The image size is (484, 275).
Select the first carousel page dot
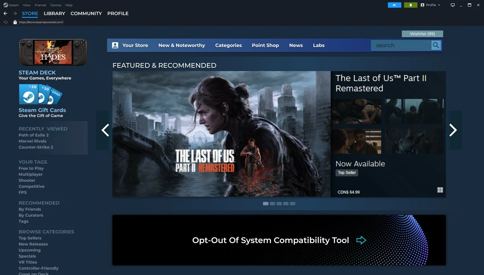266,204
